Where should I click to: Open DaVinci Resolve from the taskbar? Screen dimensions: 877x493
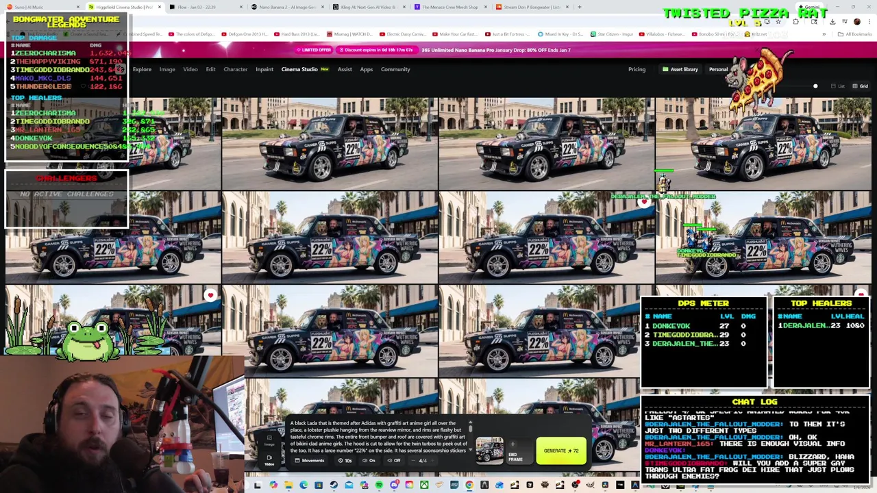[605, 485]
